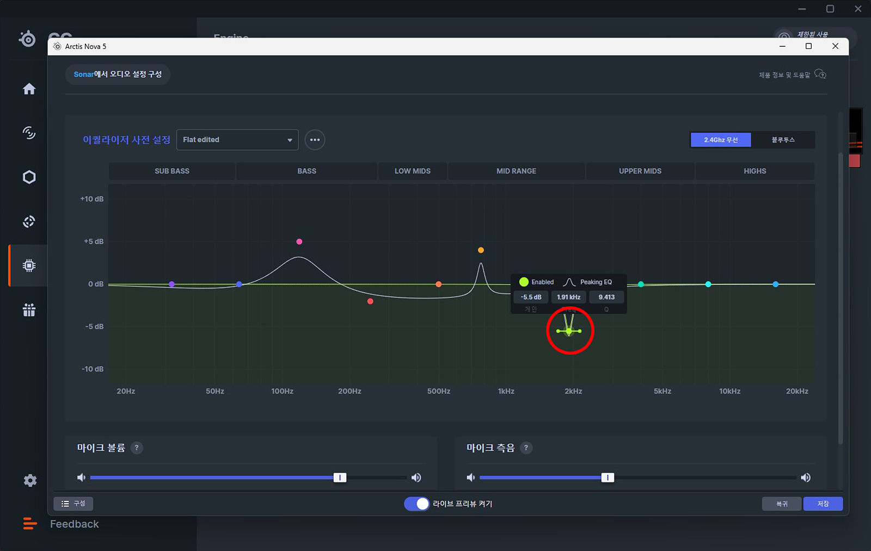Viewport: 871px width, 551px height.
Task: Click the Arctis Nova 5 window title
Action: coord(85,46)
